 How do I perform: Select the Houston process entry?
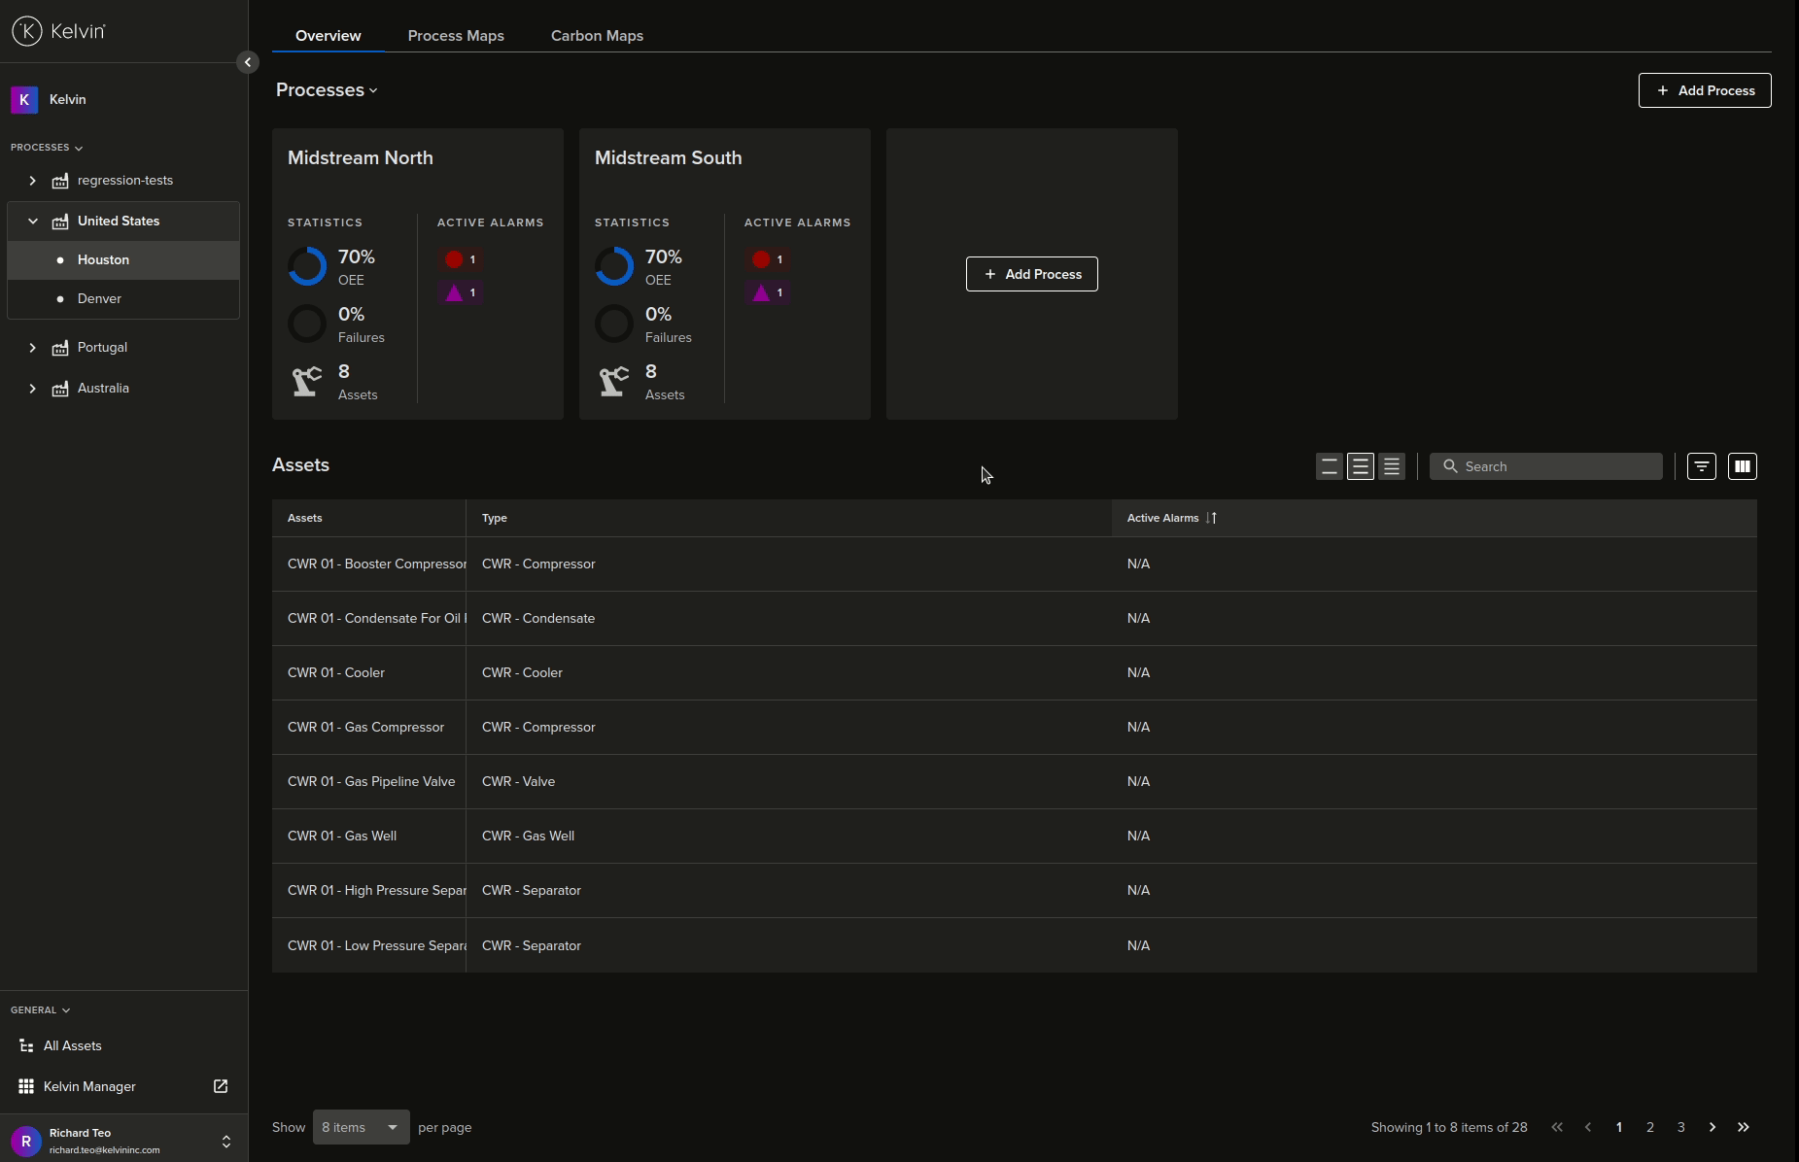pos(103,259)
